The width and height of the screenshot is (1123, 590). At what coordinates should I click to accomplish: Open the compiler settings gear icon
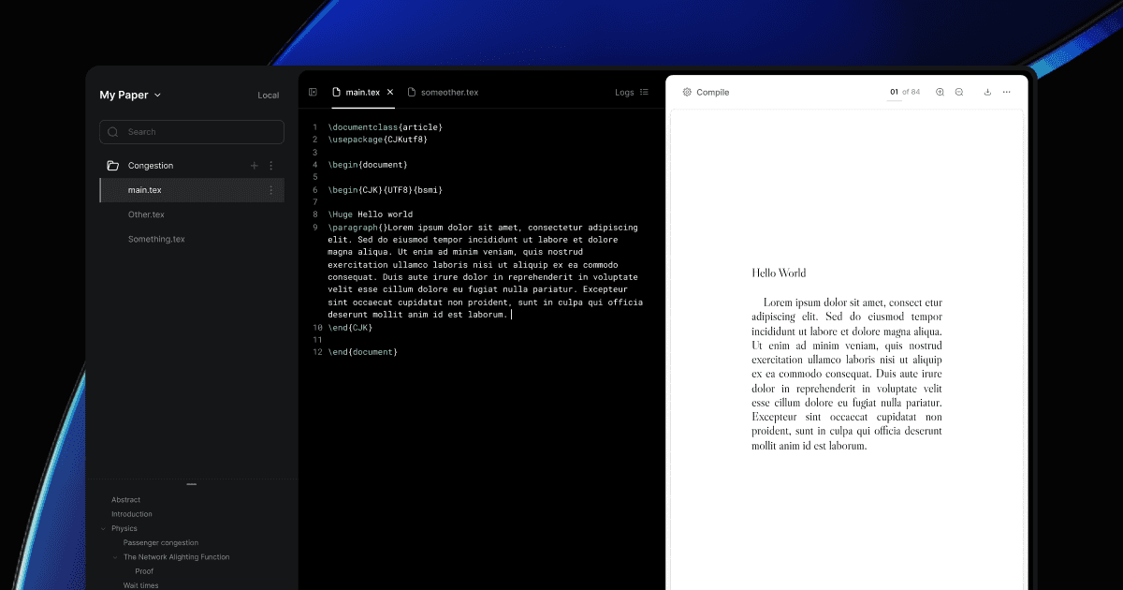click(689, 92)
